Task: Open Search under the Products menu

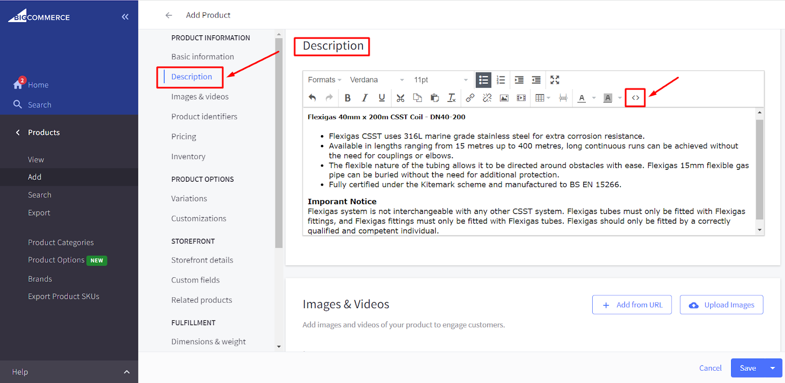Action: coord(39,195)
